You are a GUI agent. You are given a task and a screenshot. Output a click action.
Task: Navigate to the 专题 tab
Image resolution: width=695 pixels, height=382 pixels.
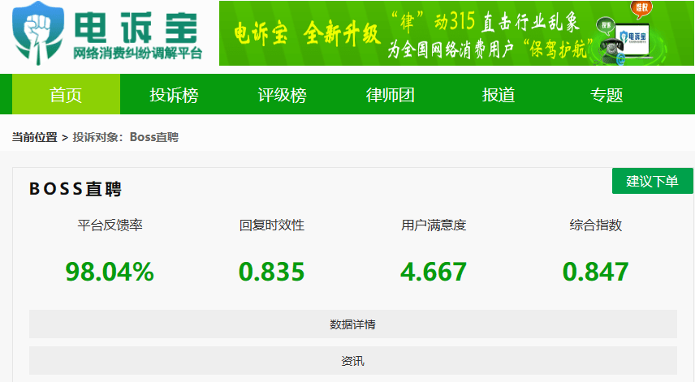coord(607,95)
